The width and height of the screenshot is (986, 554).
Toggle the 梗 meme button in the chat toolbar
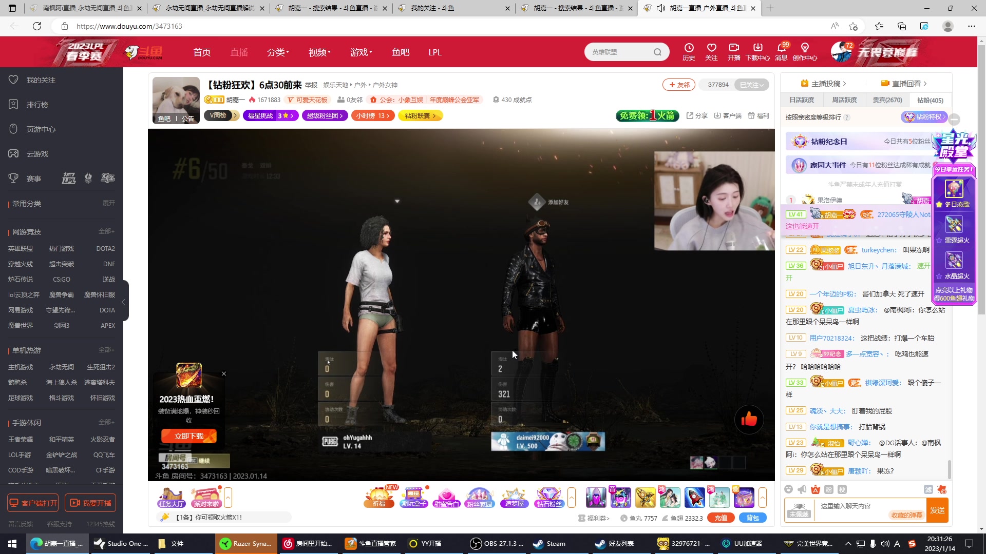click(842, 489)
